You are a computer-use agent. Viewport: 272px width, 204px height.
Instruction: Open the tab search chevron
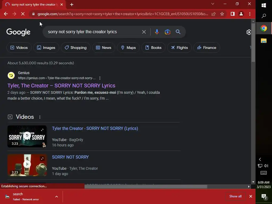(x=213, y=4)
